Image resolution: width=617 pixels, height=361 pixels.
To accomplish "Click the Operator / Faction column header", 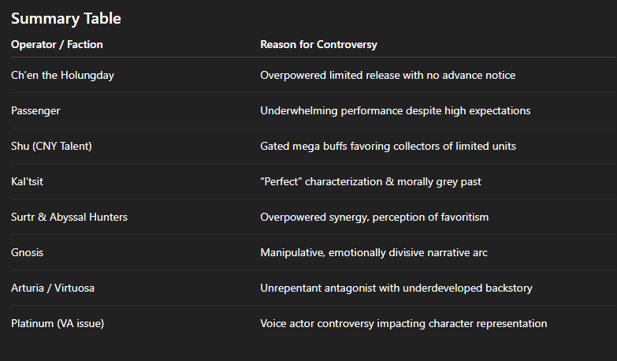I will pyautogui.click(x=57, y=44).
